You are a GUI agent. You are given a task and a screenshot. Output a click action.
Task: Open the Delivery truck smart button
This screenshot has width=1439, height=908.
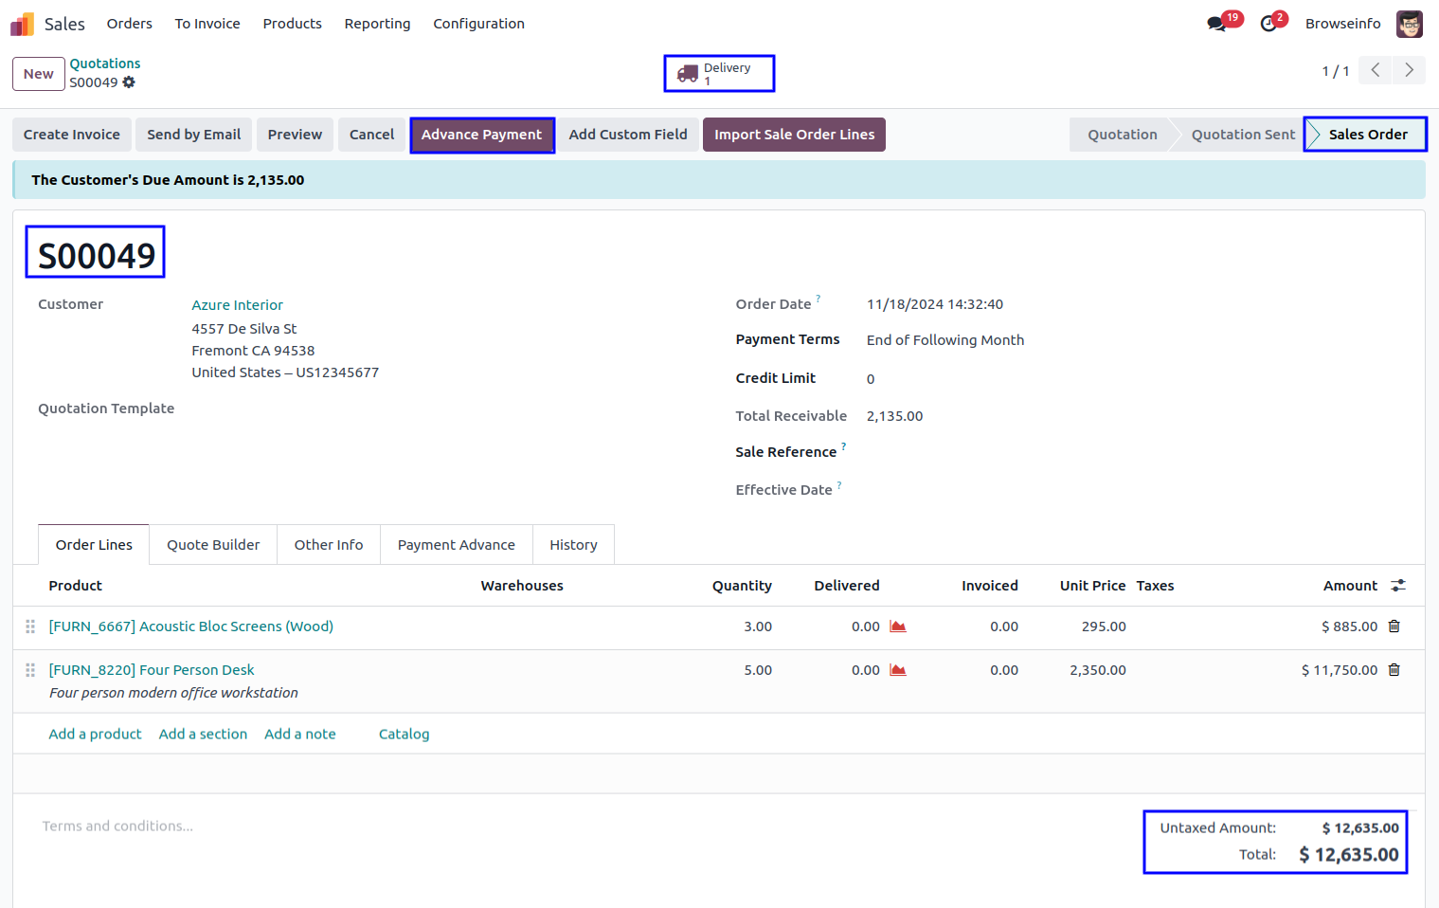[x=719, y=74]
